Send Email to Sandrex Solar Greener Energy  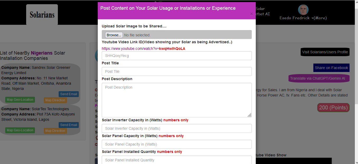[68, 94]
